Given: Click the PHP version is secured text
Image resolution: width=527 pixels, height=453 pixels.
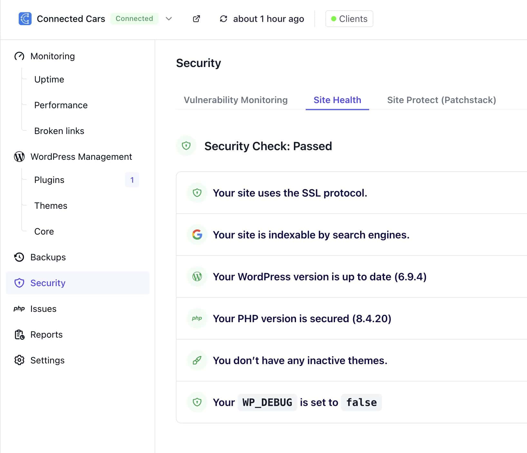Looking at the screenshot, I should (x=302, y=318).
